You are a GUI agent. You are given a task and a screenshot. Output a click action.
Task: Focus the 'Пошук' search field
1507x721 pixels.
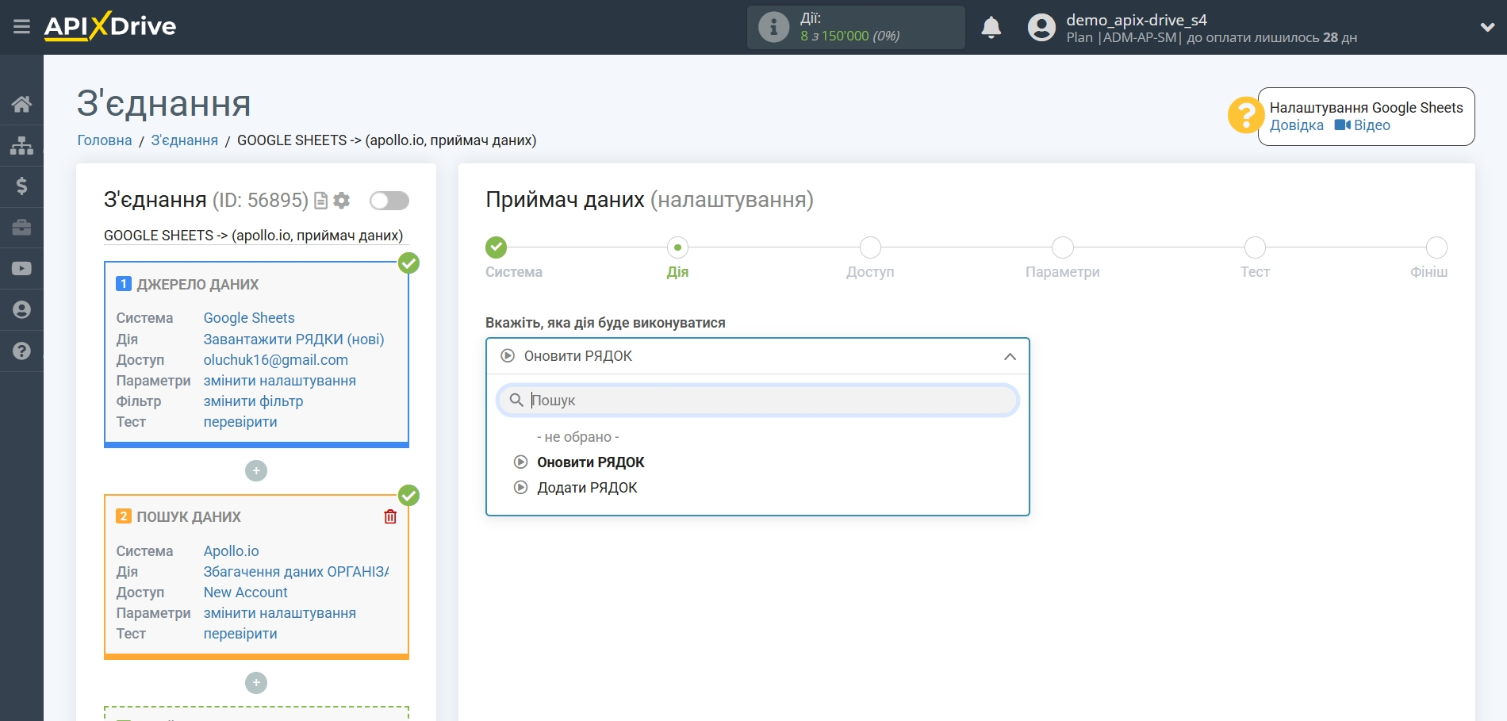757,401
